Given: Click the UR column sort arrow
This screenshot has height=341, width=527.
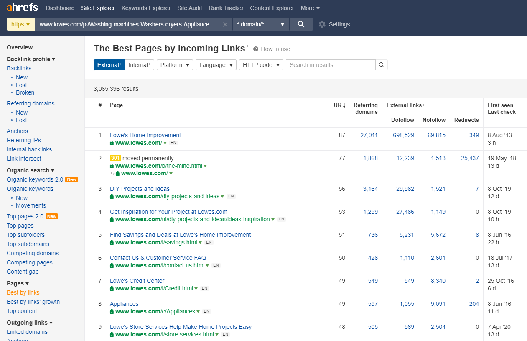Looking at the screenshot, I should pyautogui.click(x=344, y=105).
